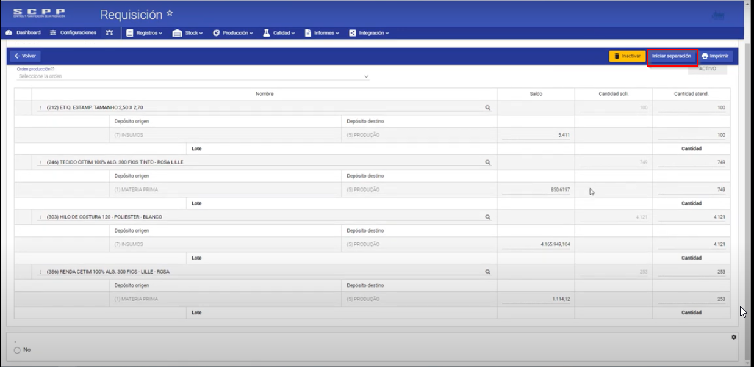Expand the Stock dropdown menu
Image resolution: width=754 pixels, height=367 pixels.
pos(194,33)
